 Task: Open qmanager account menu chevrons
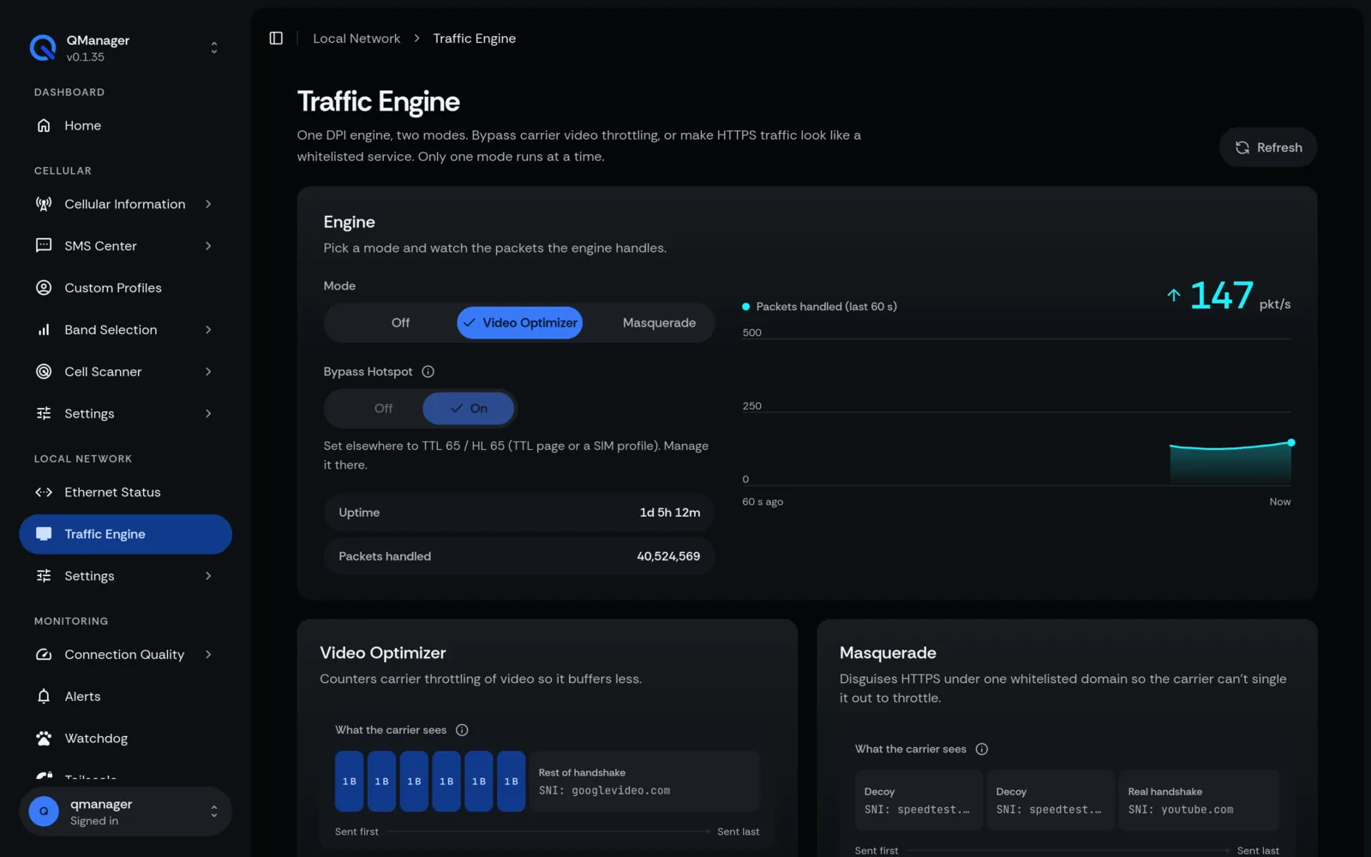pyautogui.click(x=214, y=812)
